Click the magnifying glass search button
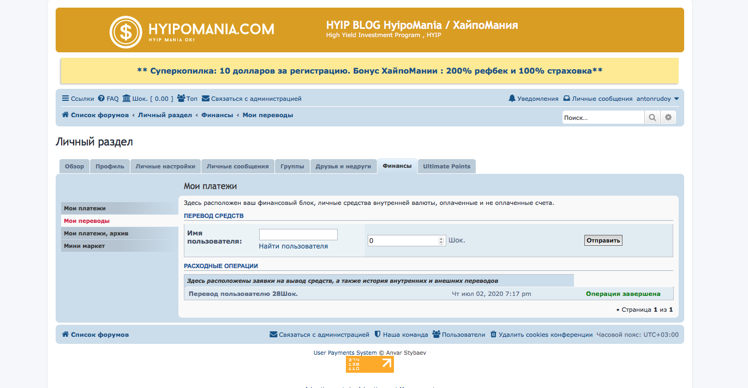 coord(652,117)
